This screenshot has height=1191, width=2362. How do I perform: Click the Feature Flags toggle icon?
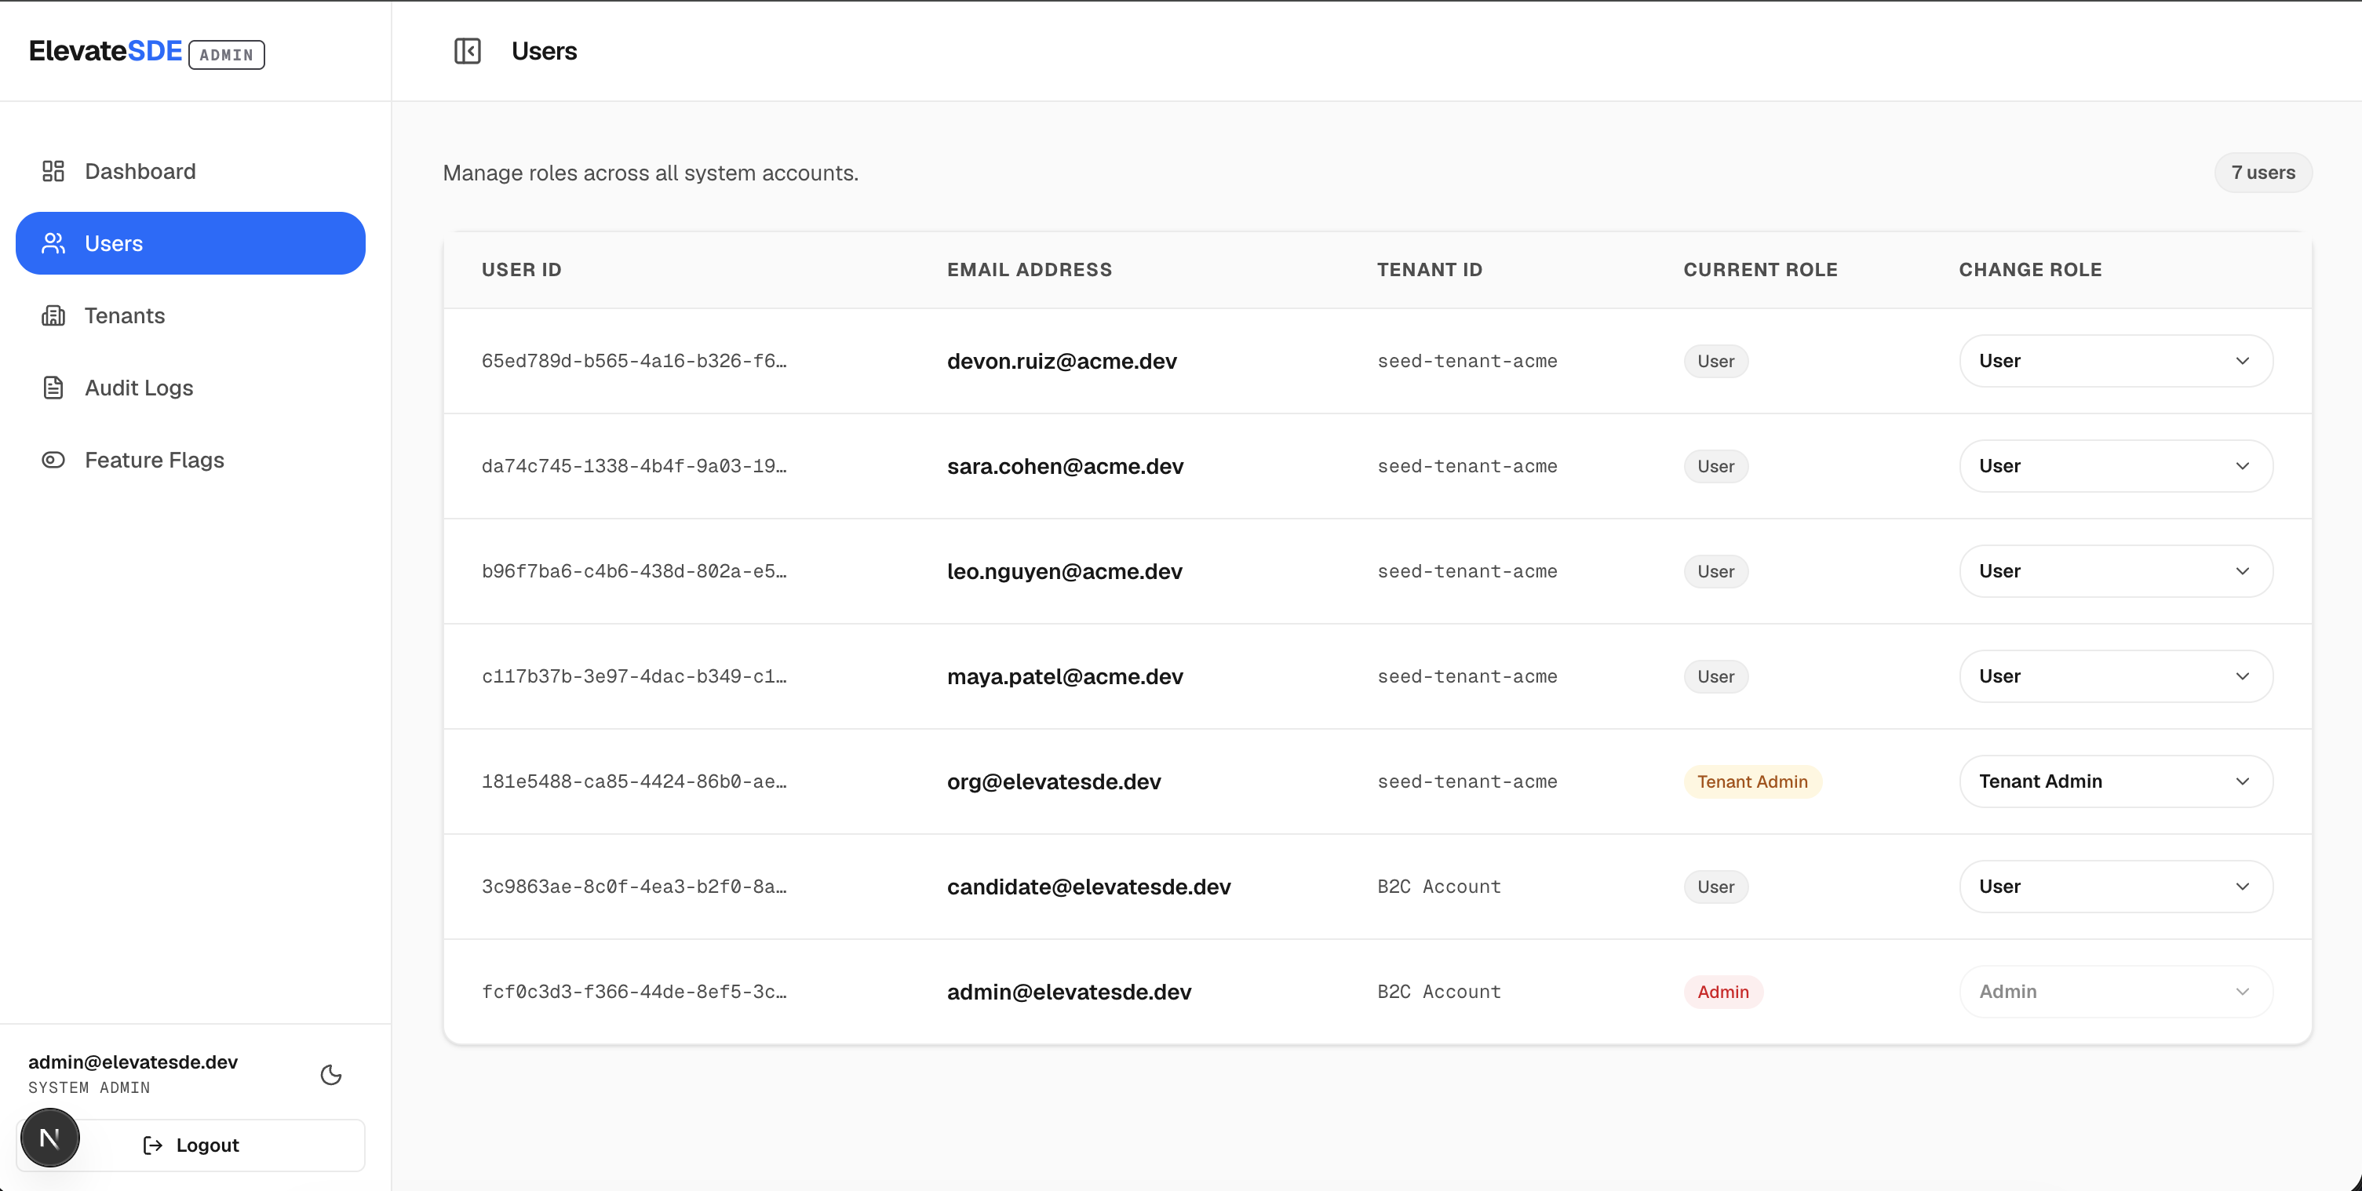[x=53, y=459]
